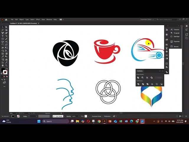Change the screen mode

coord(4,83)
